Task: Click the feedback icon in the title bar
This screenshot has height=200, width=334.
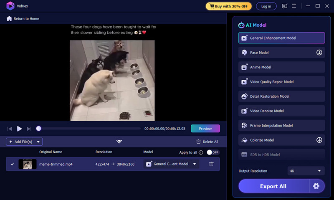Action: [x=285, y=6]
